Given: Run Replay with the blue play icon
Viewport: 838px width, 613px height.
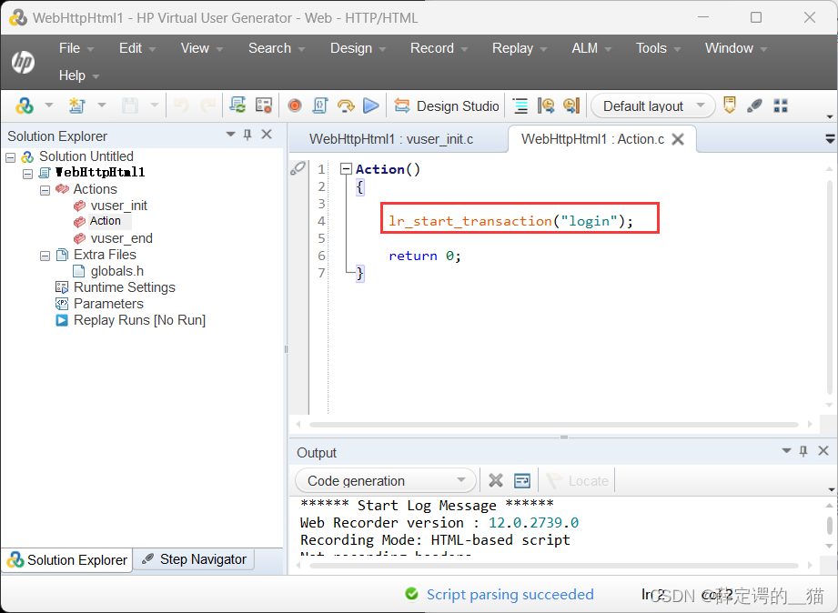Looking at the screenshot, I should click(371, 106).
